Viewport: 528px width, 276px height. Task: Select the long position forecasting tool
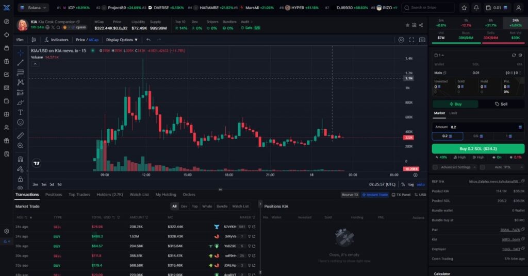pos(20,93)
